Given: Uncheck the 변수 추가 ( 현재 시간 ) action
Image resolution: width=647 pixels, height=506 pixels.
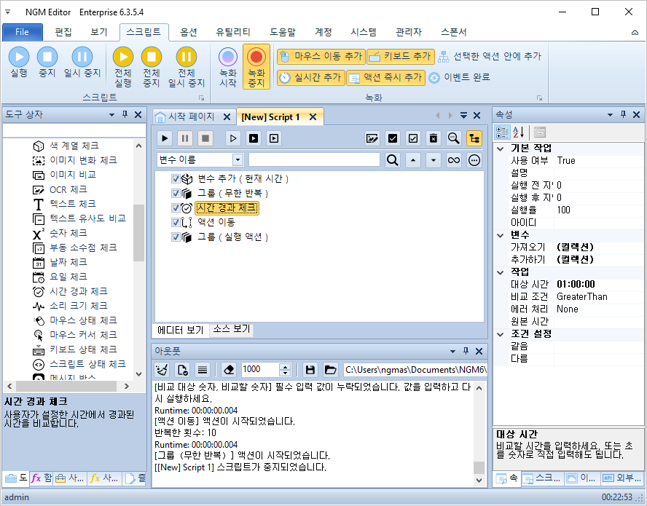Looking at the screenshot, I should (x=176, y=178).
